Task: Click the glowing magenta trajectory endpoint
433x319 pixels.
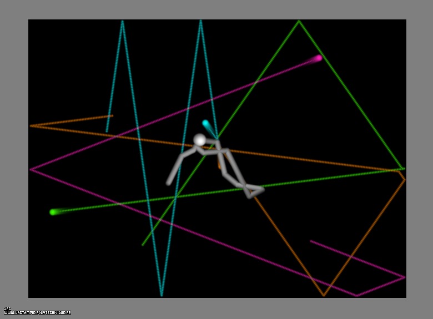Action: (319, 58)
